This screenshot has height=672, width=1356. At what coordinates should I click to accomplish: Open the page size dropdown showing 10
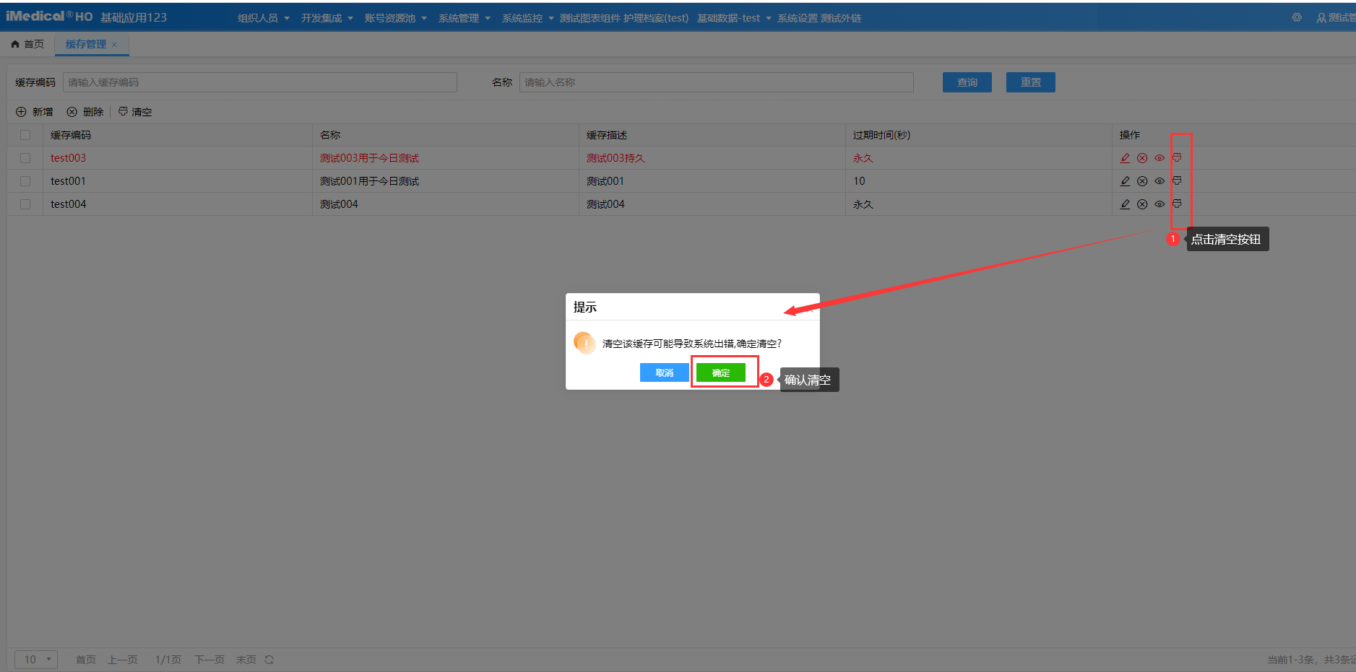[36, 660]
